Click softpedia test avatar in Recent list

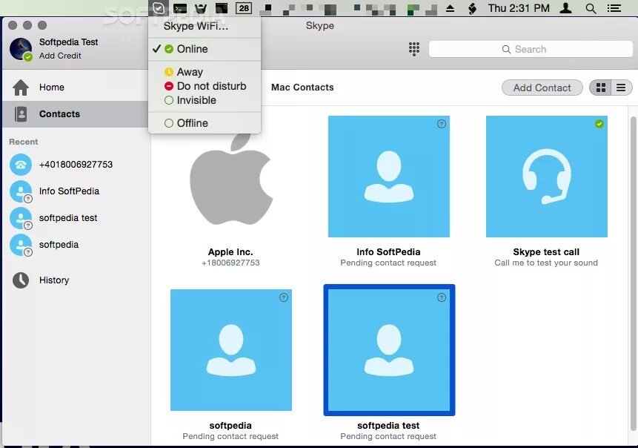21,218
